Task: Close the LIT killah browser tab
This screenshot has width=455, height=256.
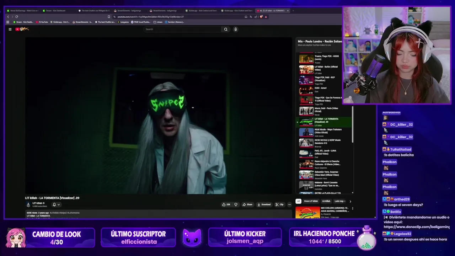Action: click(x=288, y=11)
